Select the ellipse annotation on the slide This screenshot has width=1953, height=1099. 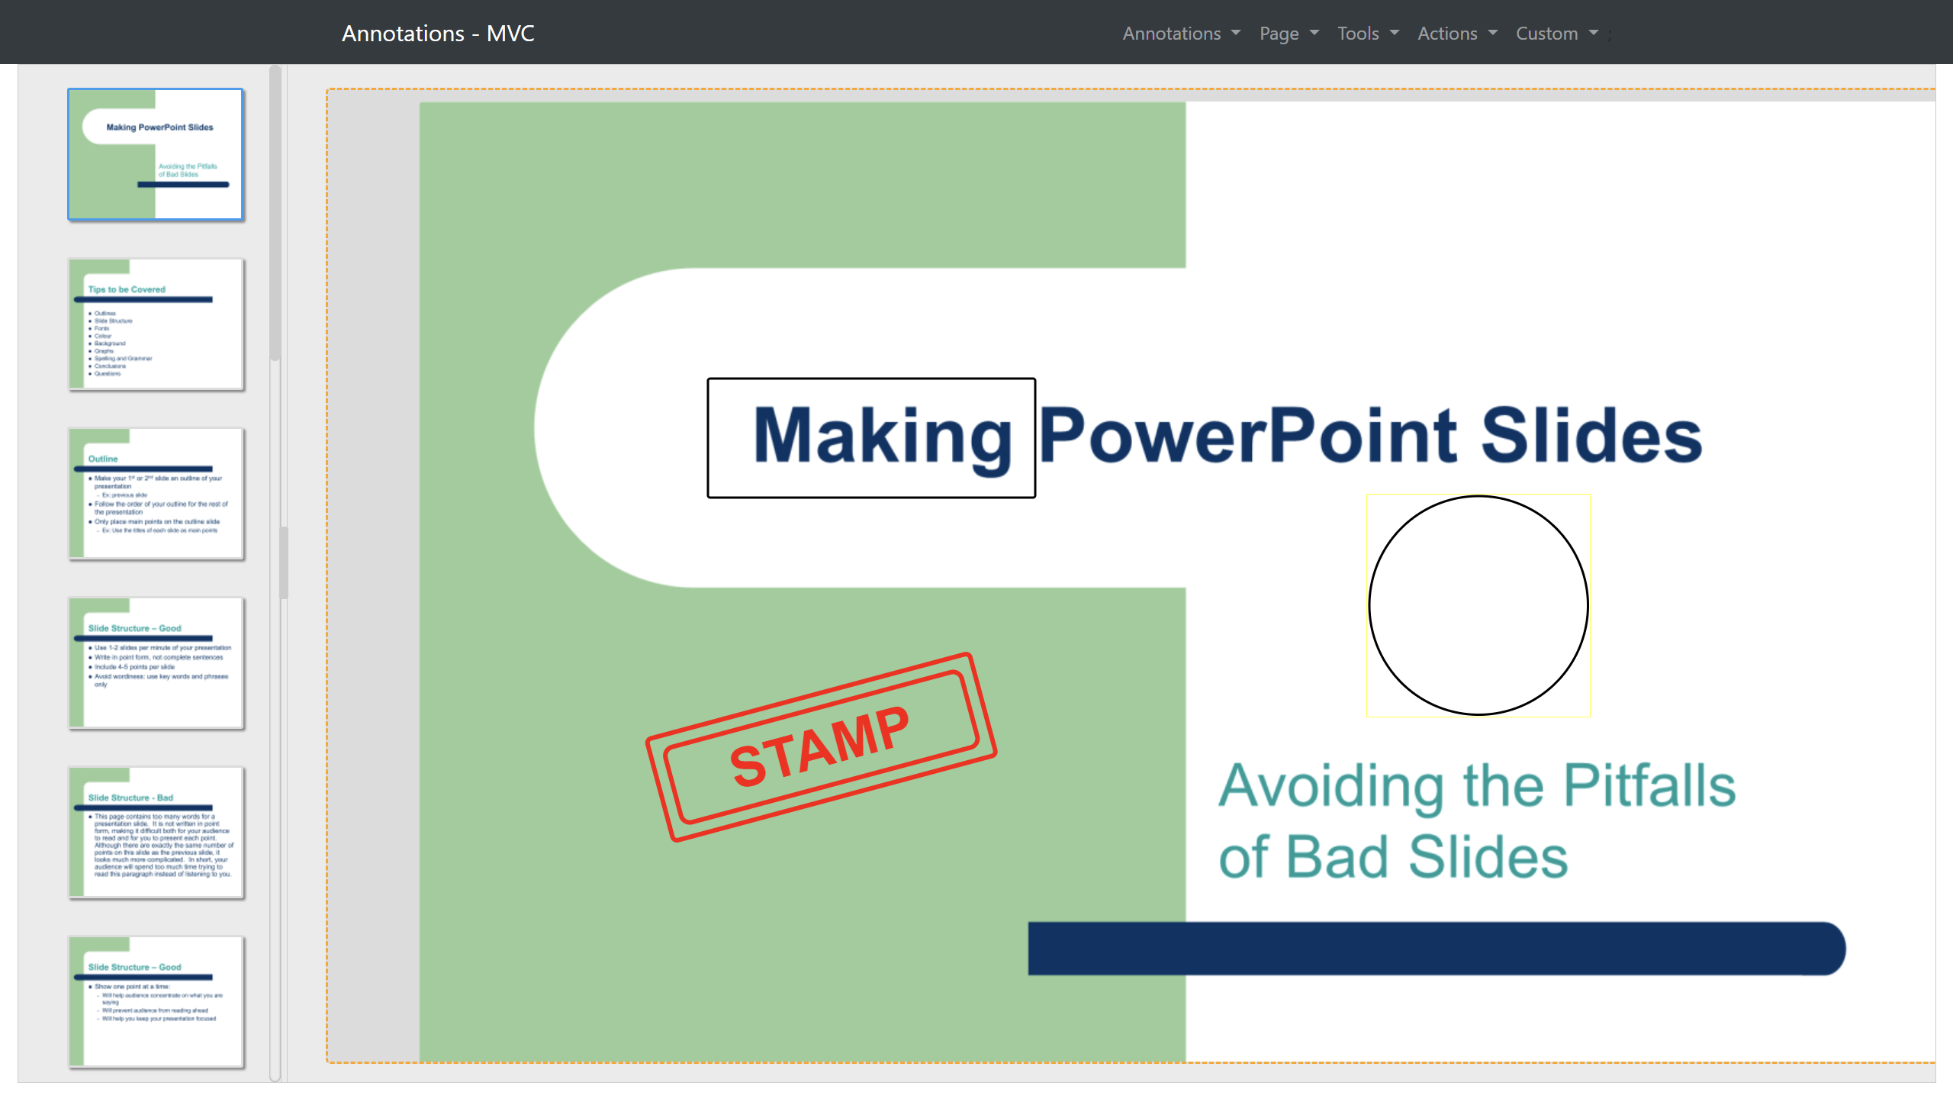pos(1478,605)
